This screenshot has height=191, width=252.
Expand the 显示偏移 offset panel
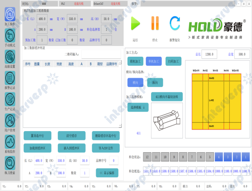pos(107,173)
